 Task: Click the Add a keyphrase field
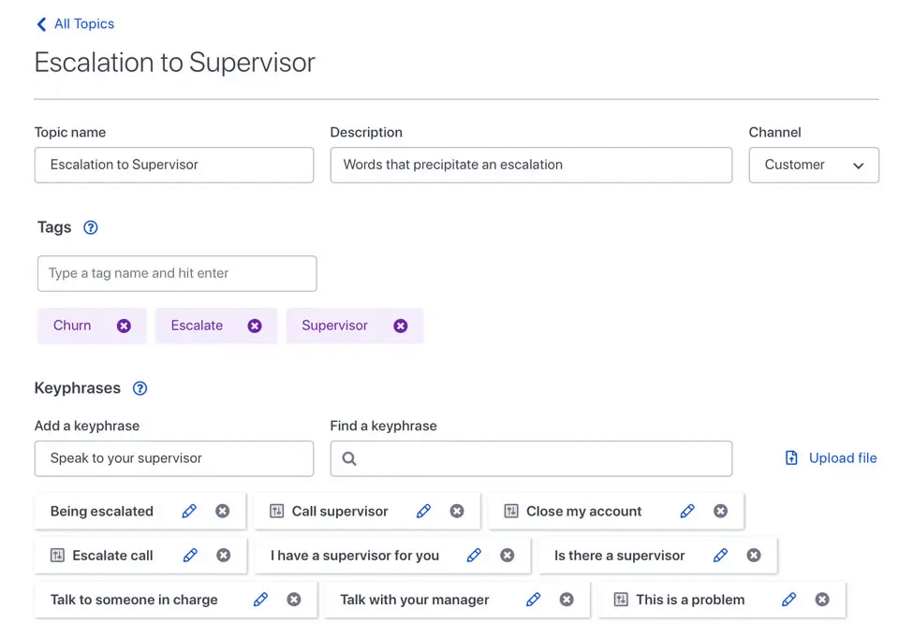point(174,458)
